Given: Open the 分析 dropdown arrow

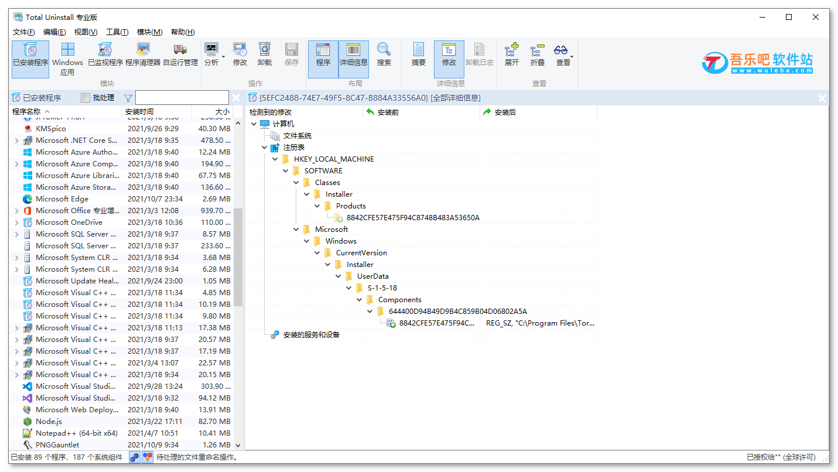Looking at the screenshot, I should 223,57.
